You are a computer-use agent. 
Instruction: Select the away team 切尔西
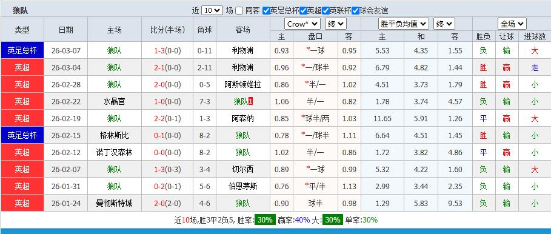pyautogui.click(x=242, y=169)
